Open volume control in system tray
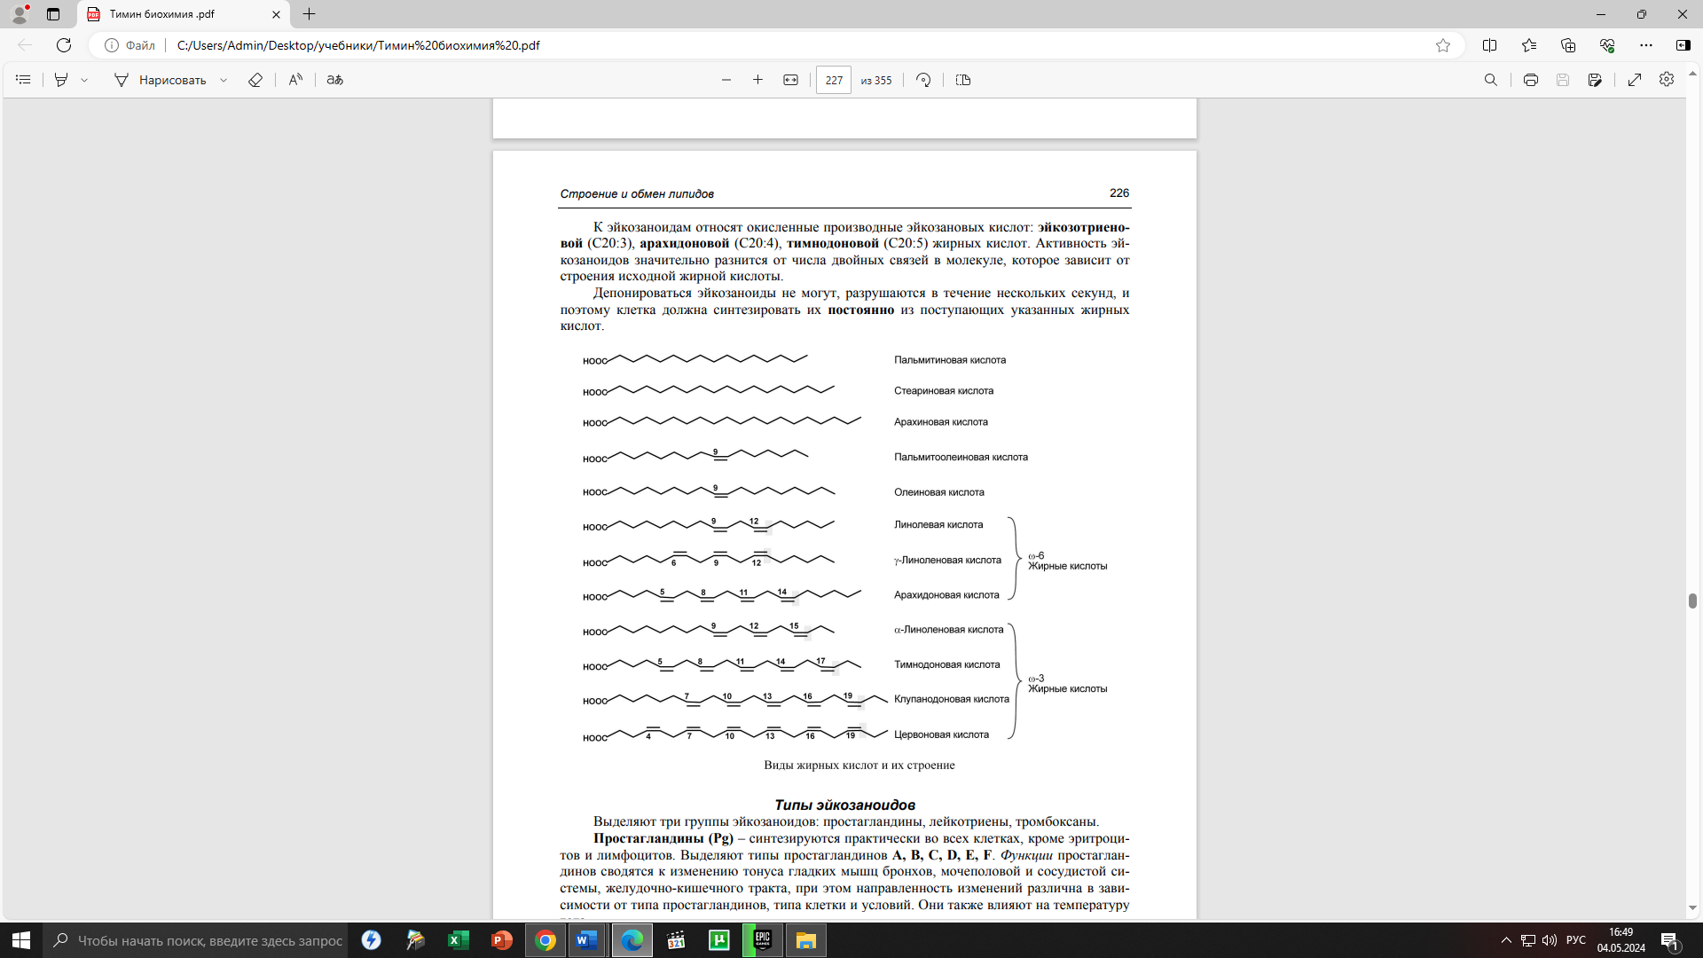This screenshot has width=1703, height=958. (1550, 940)
